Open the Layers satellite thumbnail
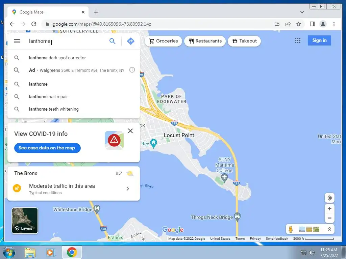346x259 pixels. click(x=25, y=221)
